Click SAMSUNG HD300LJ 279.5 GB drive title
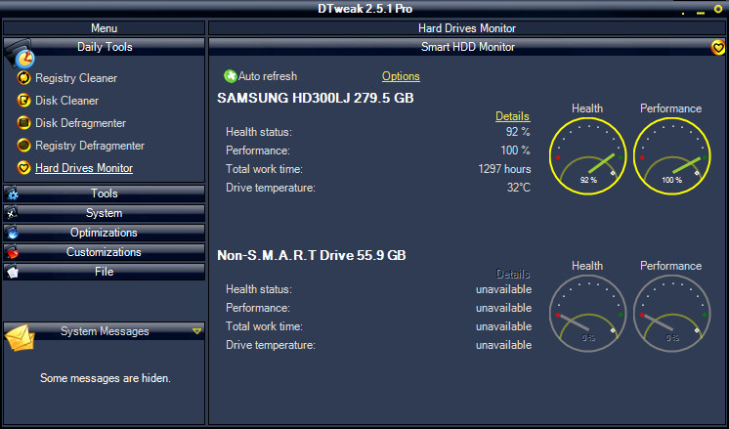 tap(316, 98)
